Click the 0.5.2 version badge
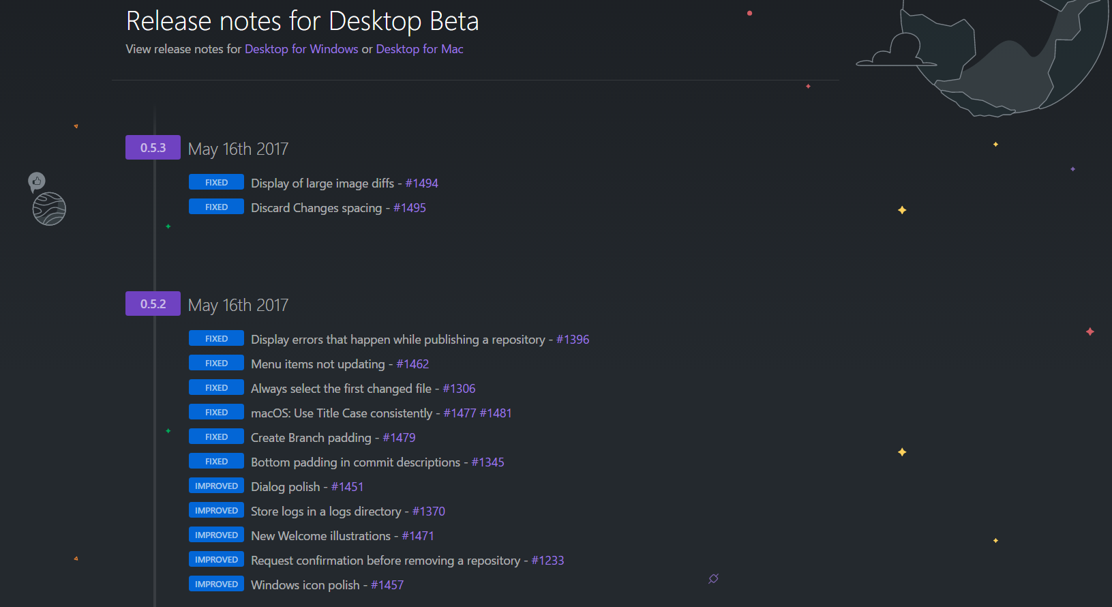 tap(153, 303)
